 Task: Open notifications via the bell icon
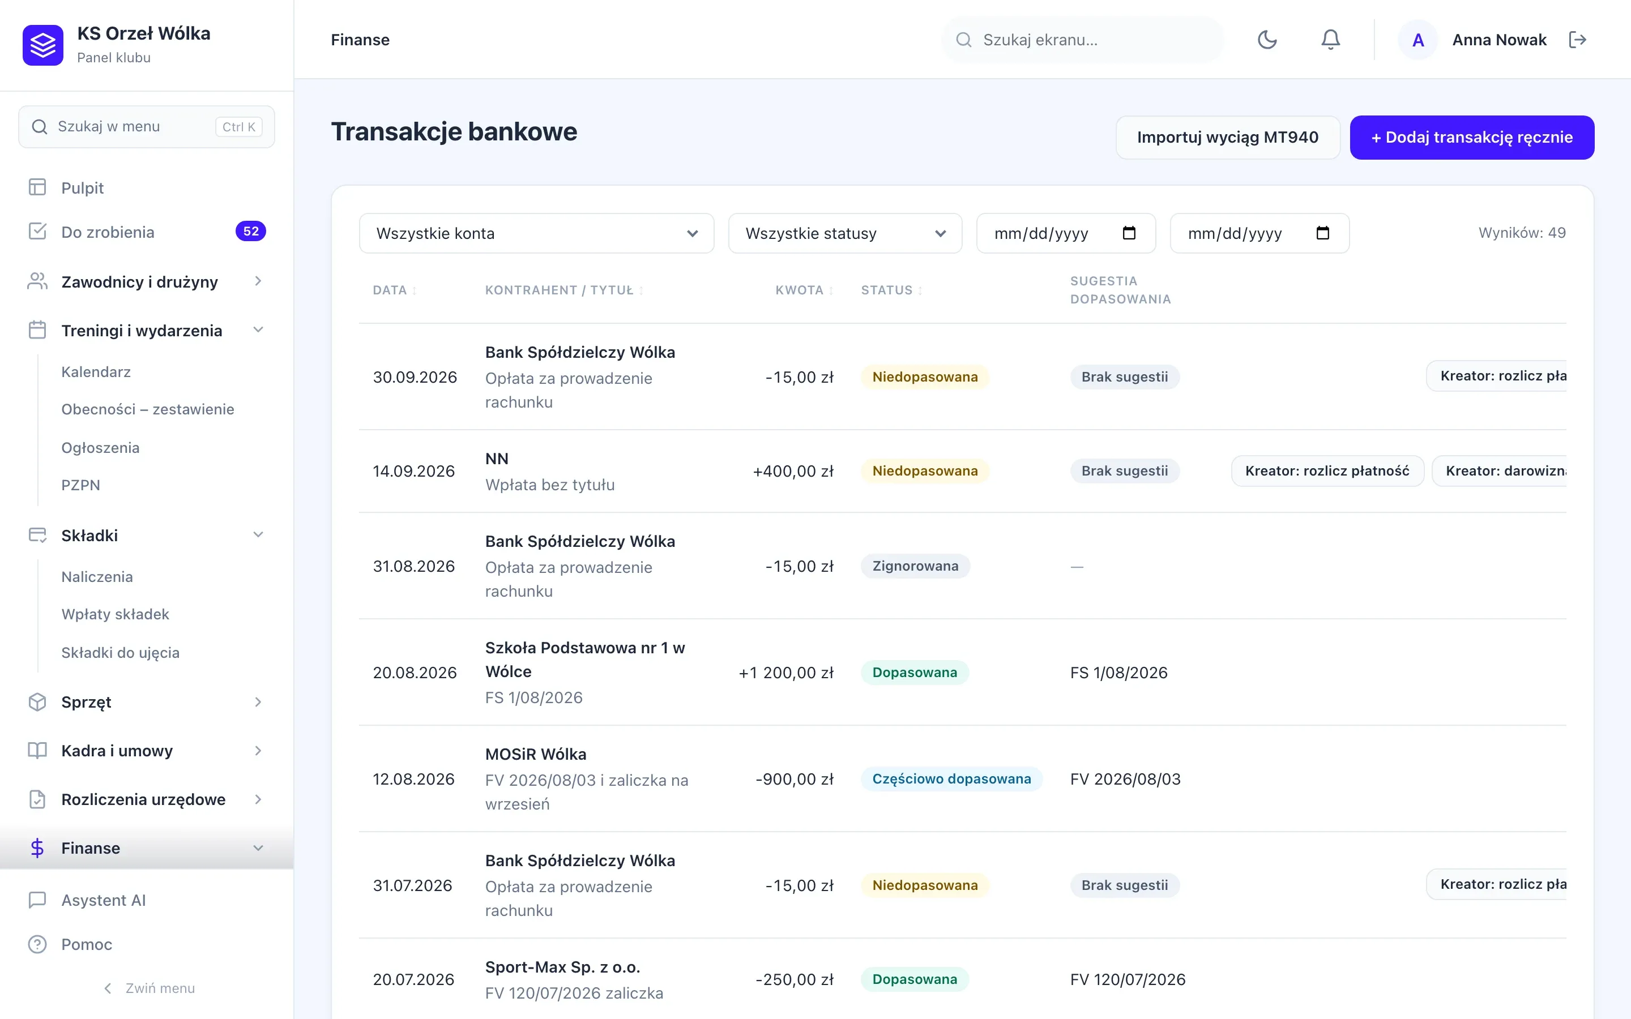pyautogui.click(x=1330, y=40)
